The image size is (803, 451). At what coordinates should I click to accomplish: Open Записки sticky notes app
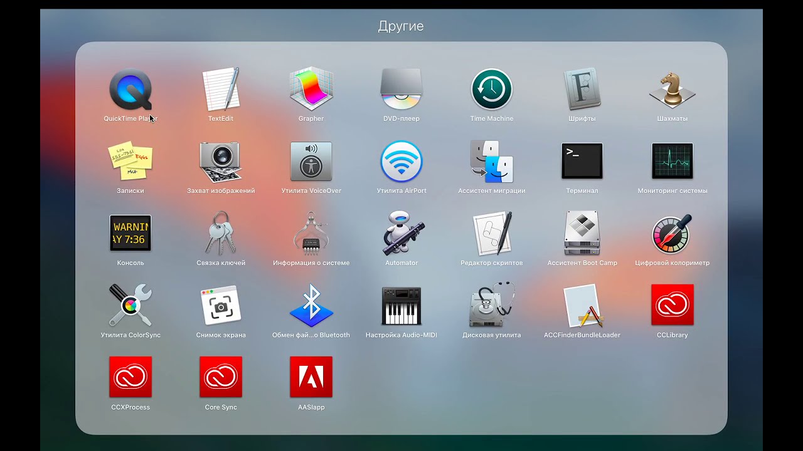coord(130,162)
